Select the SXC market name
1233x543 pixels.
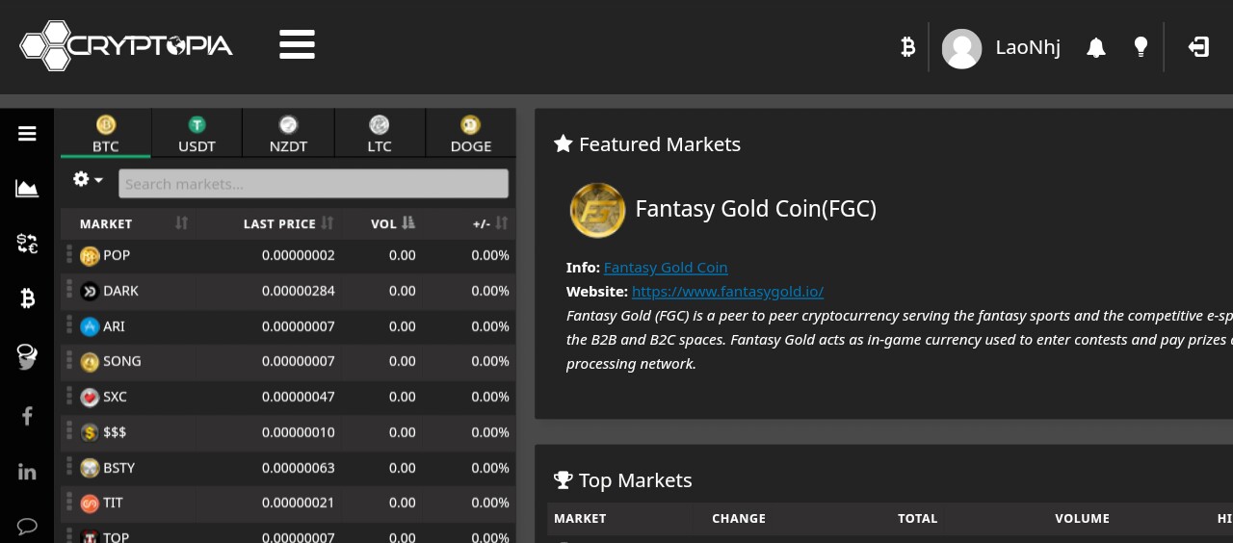pyautogui.click(x=115, y=397)
